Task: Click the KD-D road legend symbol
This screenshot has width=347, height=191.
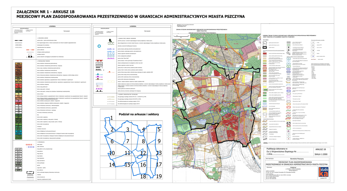Action: click(18, 159)
